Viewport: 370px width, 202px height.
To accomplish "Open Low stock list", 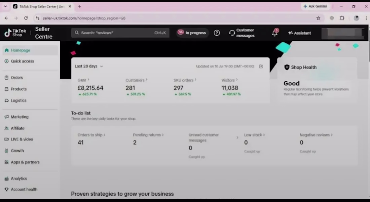I will pyautogui.click(x=254, y=135).
